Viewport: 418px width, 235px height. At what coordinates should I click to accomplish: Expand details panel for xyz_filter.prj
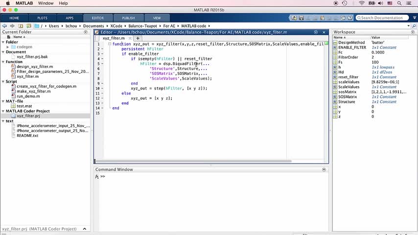pos(85,229)
